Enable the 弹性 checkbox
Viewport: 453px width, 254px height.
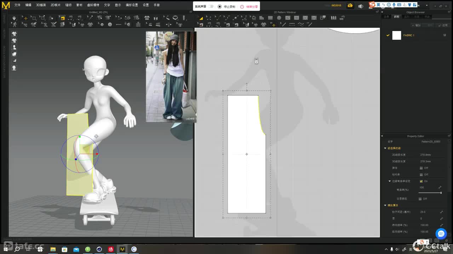[421, 168]
